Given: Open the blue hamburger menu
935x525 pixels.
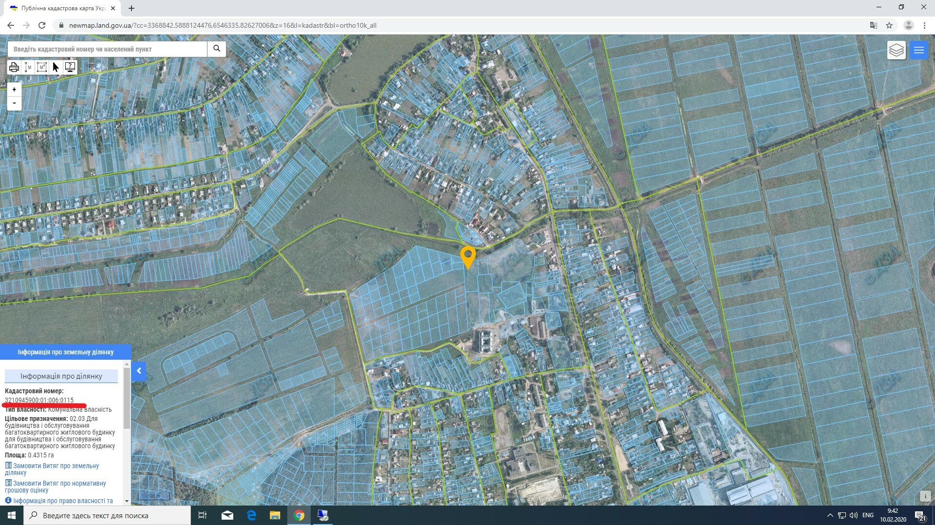Looking at the screenshot, I should click(918, 50).
